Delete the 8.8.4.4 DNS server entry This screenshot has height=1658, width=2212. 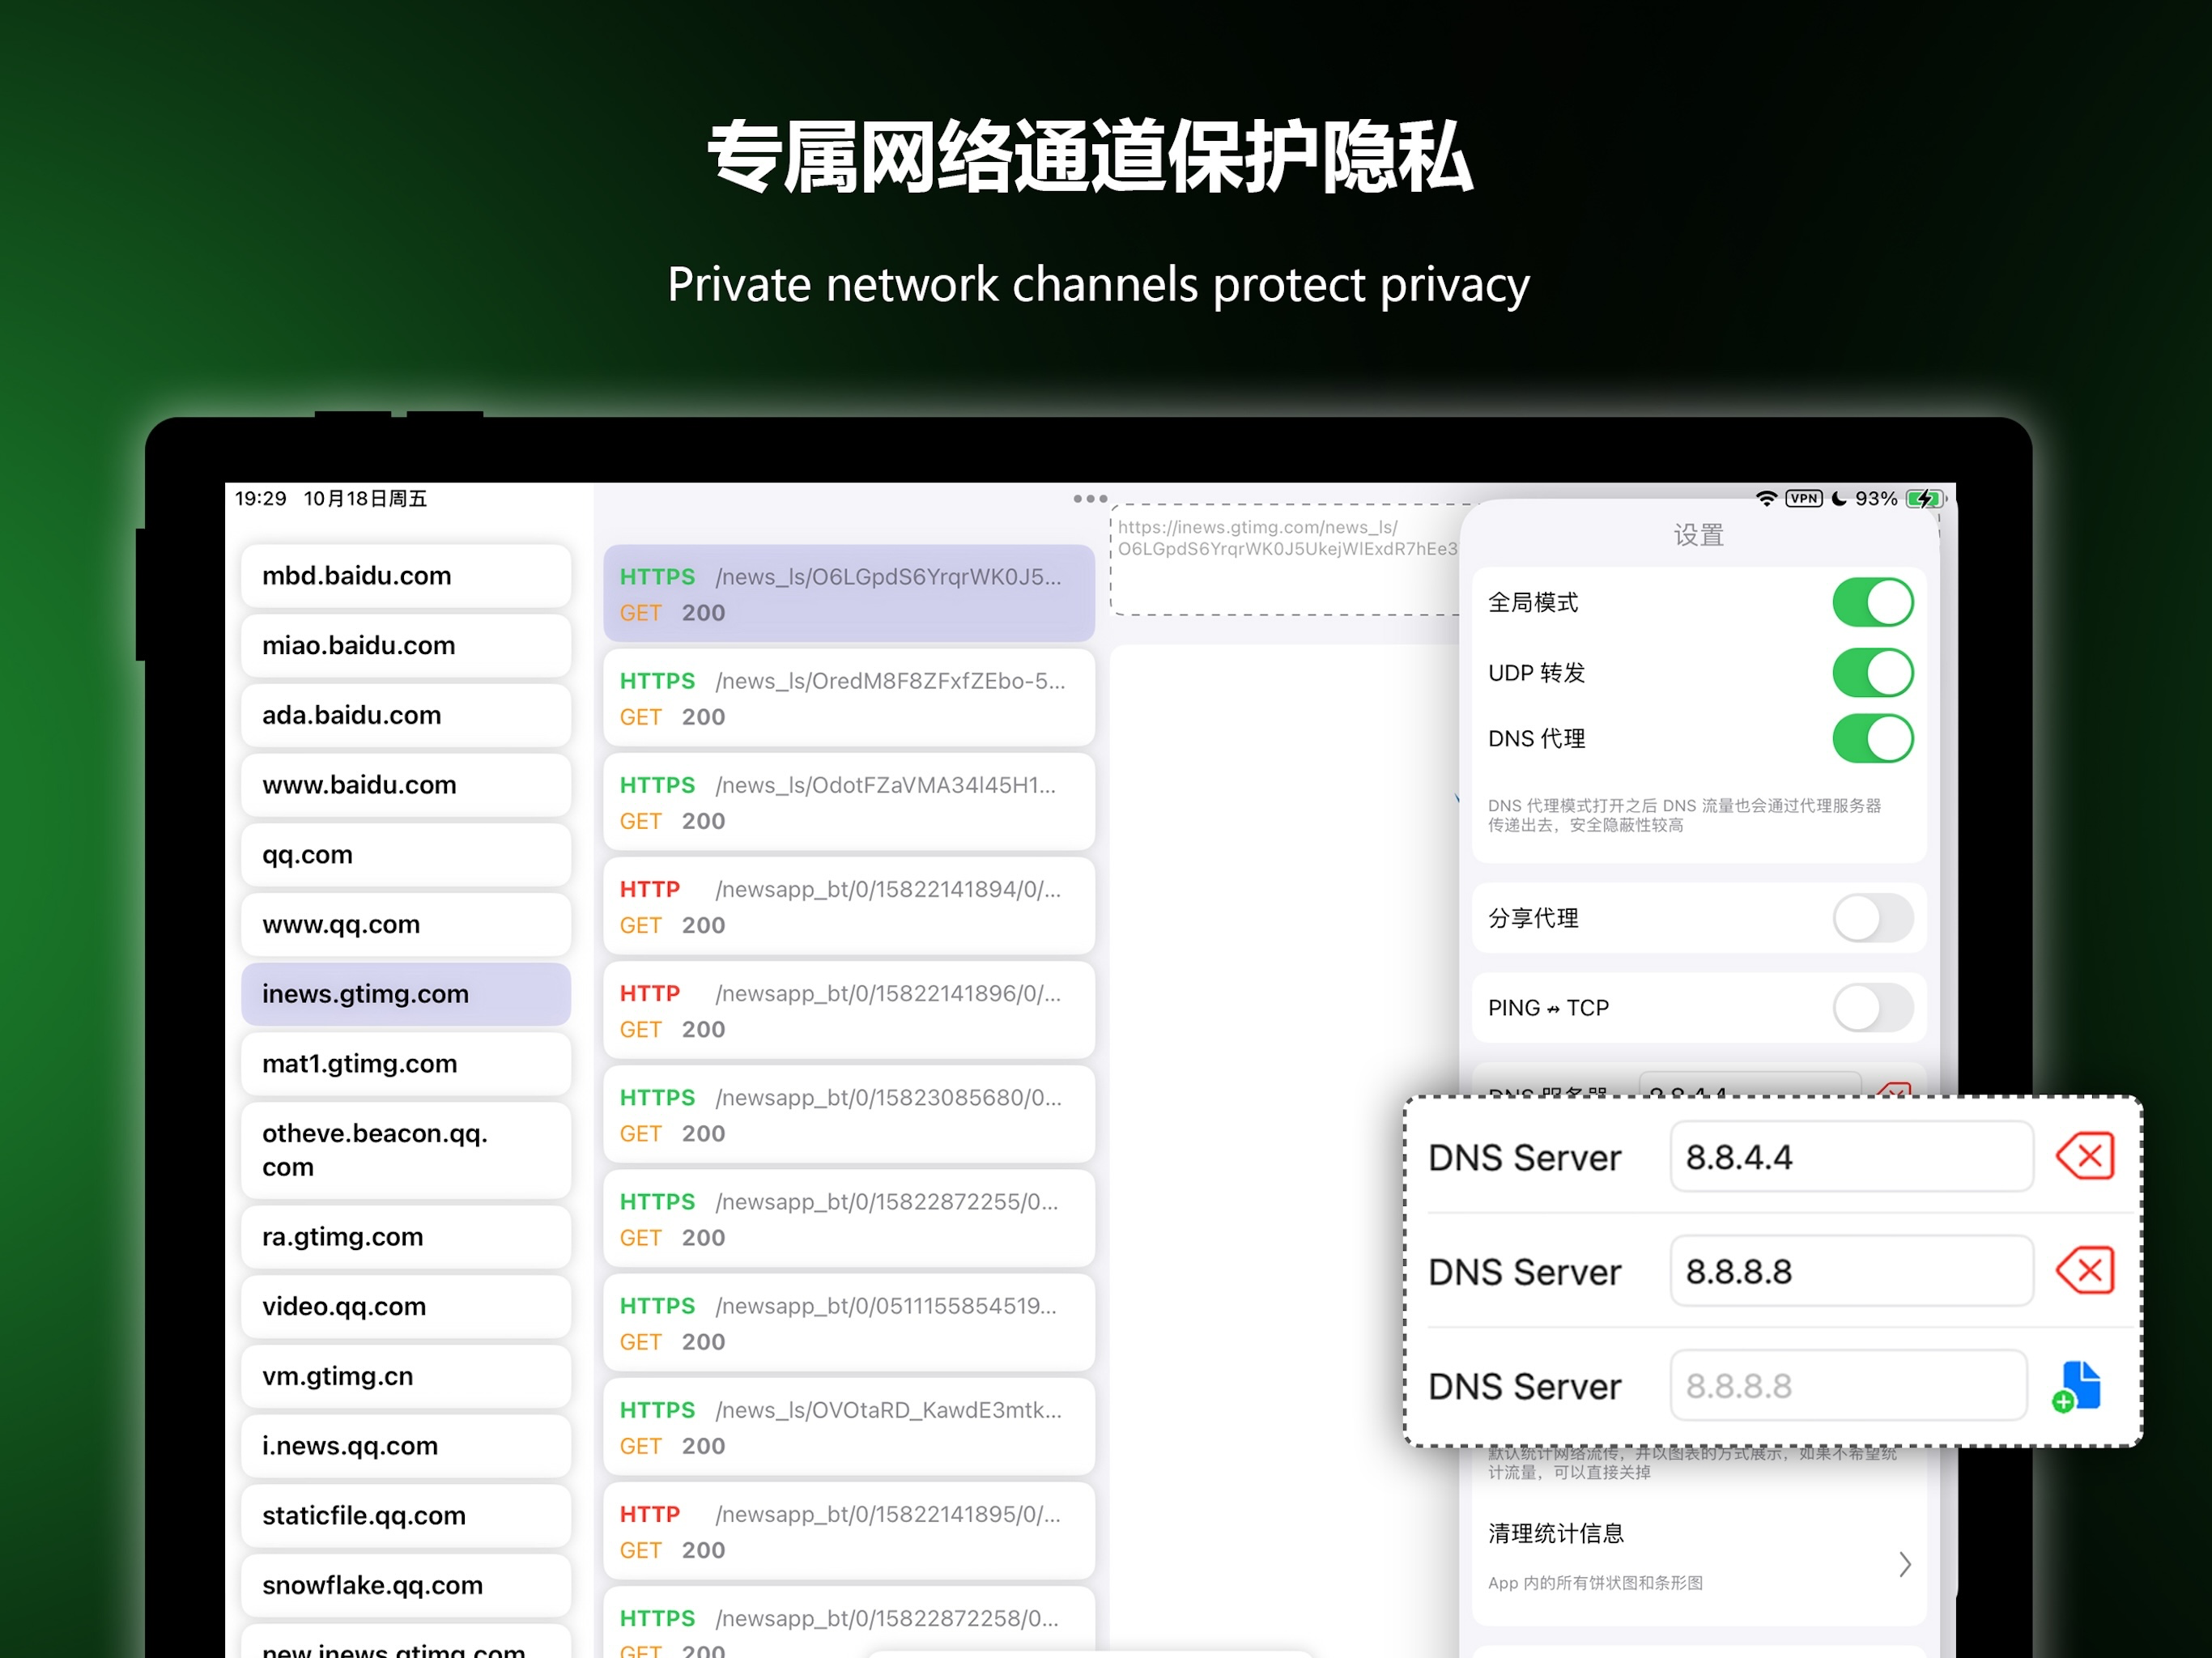[x=2084, y=1156]
